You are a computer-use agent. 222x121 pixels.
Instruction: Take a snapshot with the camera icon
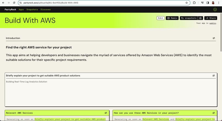tap(200, 18)
